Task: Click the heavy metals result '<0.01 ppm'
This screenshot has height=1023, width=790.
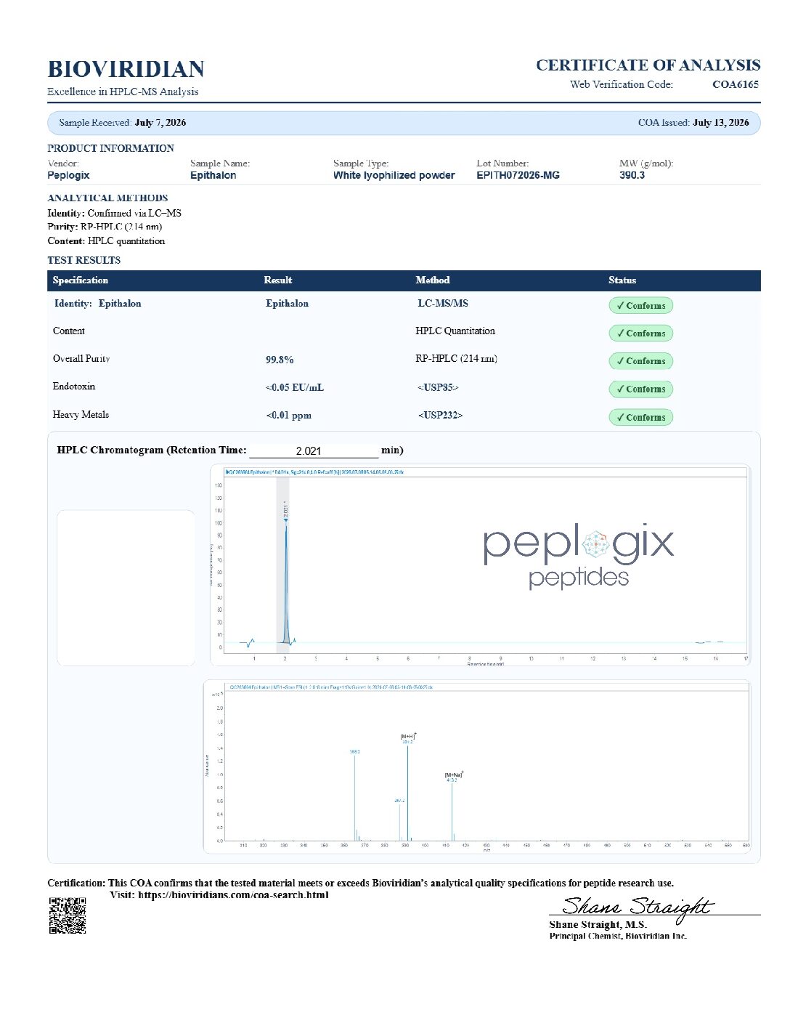Action: point(288,416)
